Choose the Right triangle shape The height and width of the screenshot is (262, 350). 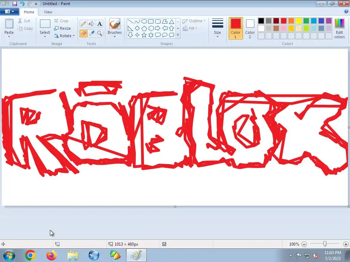tap(130, 28)
